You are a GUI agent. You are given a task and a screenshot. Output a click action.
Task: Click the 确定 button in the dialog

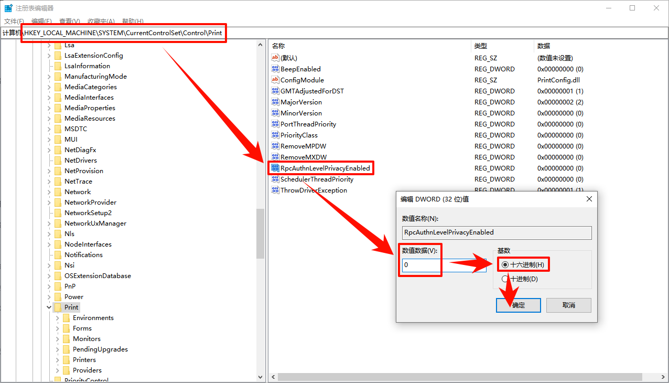click(518, 305)
